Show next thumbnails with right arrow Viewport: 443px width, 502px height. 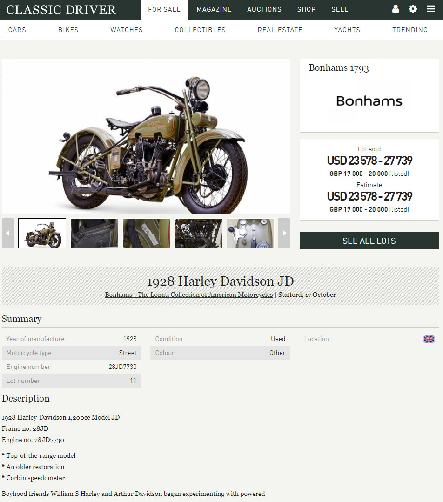point(284,233)
